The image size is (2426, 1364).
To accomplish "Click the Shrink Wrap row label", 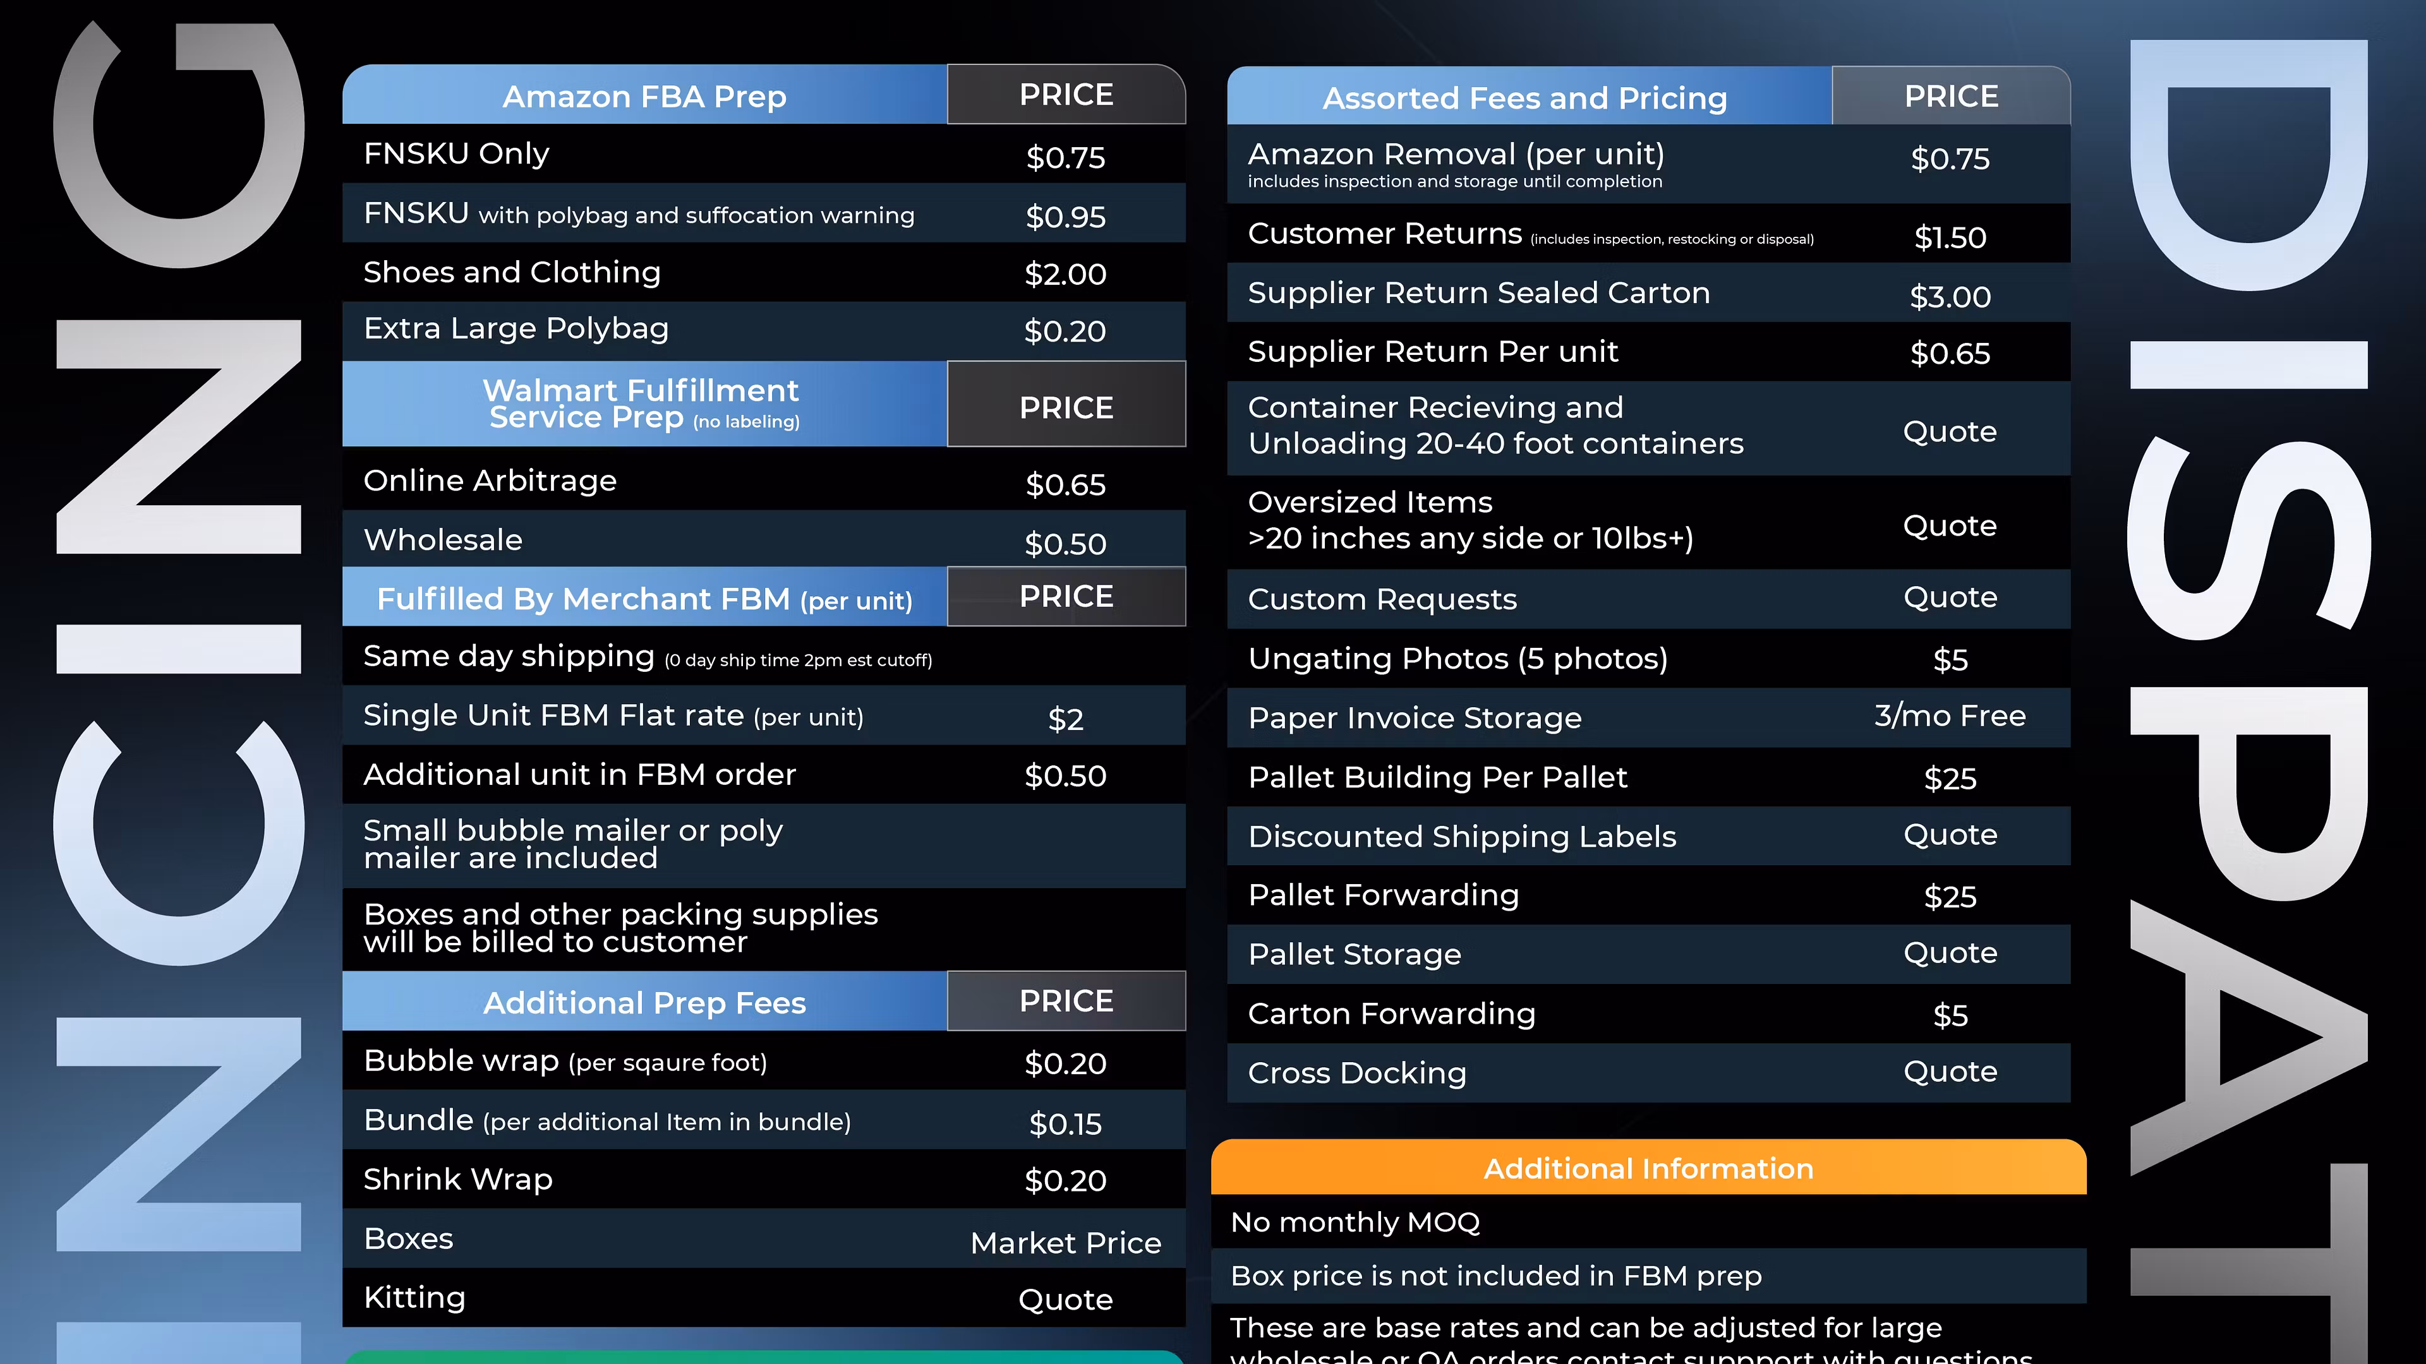I will 457,1180.
